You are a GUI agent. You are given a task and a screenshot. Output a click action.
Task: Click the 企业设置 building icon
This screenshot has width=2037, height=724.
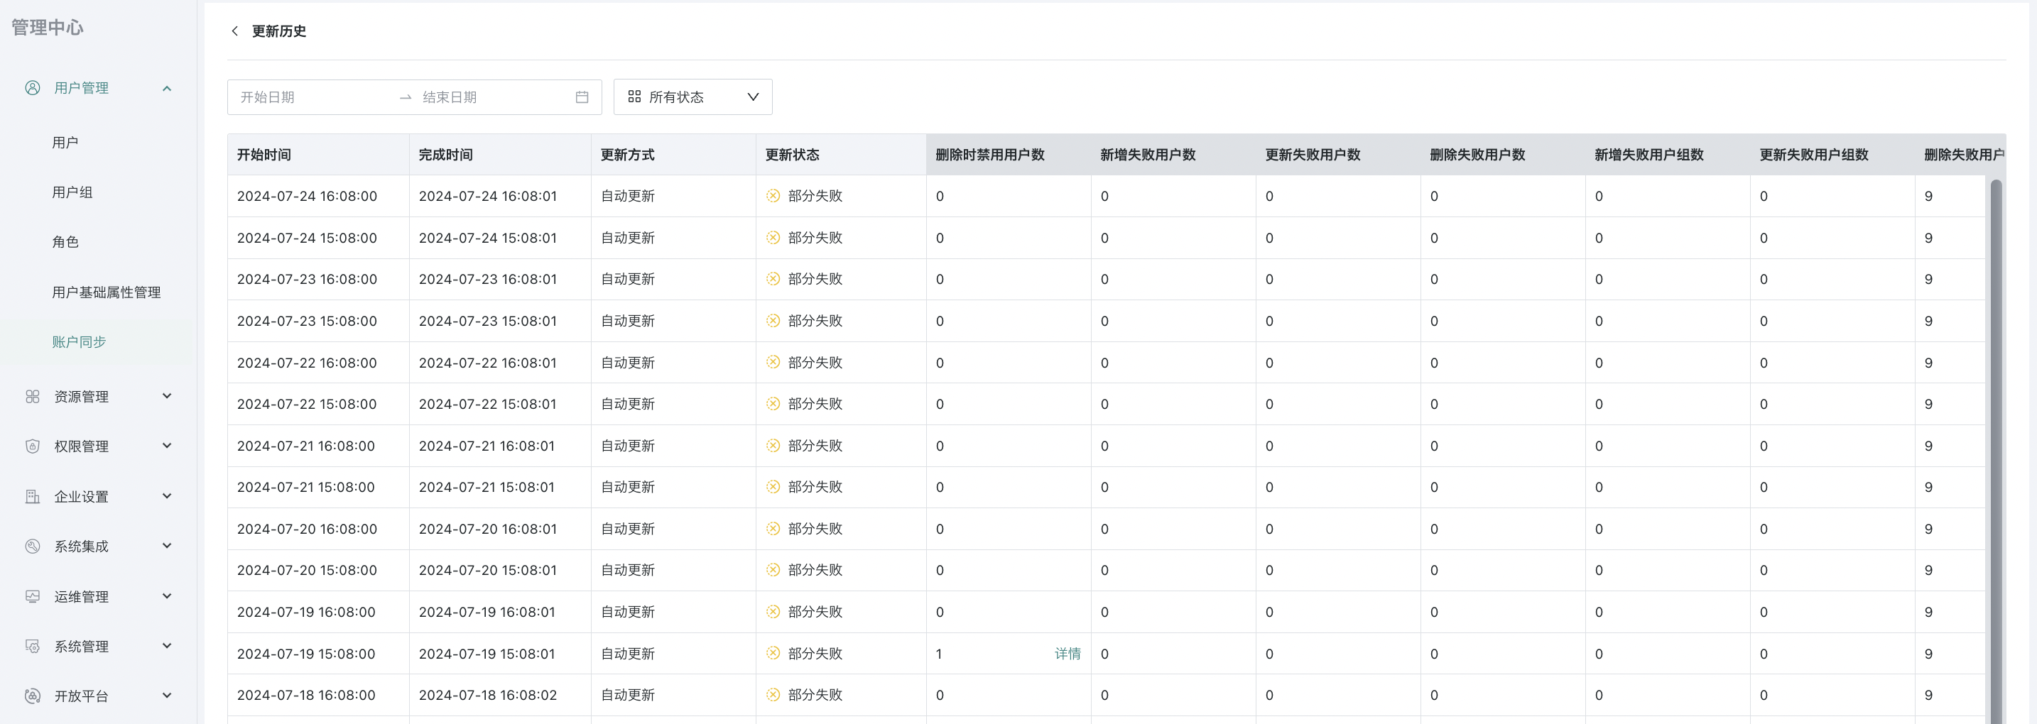coord(33,496)
